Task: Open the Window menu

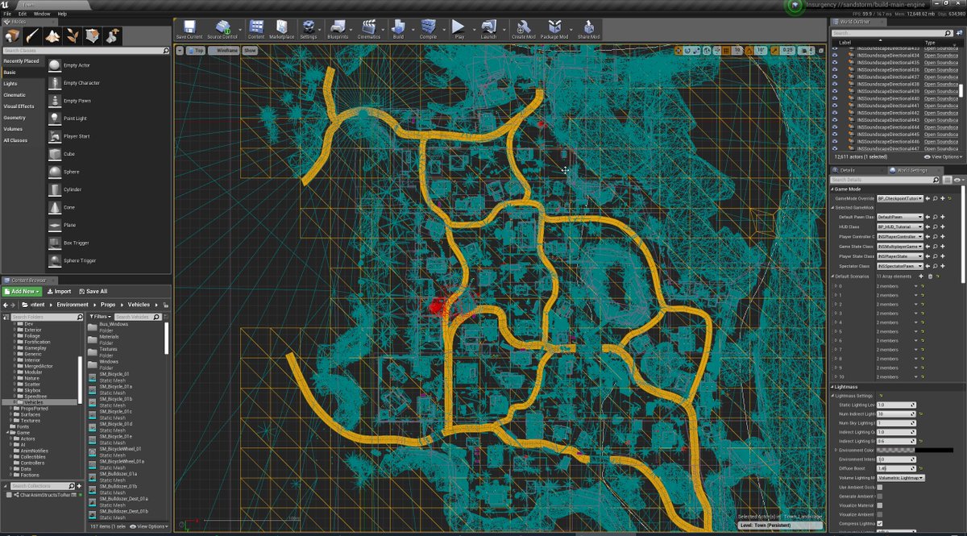Action: [x=41, y=14]
